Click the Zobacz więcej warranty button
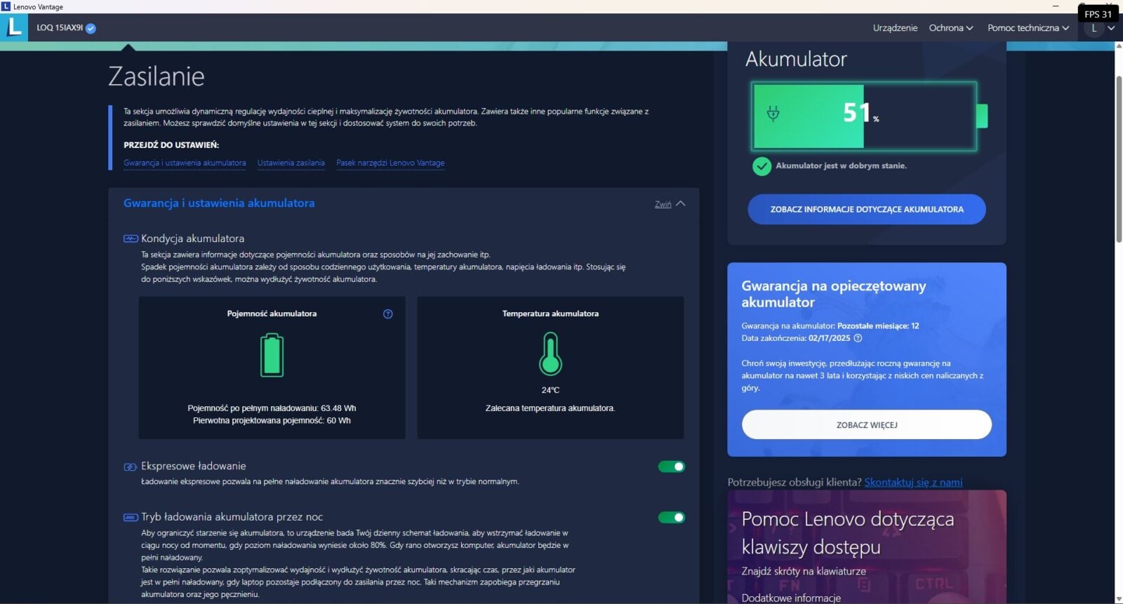Viewport: 1123px width, 604px height. pos(867,425)
